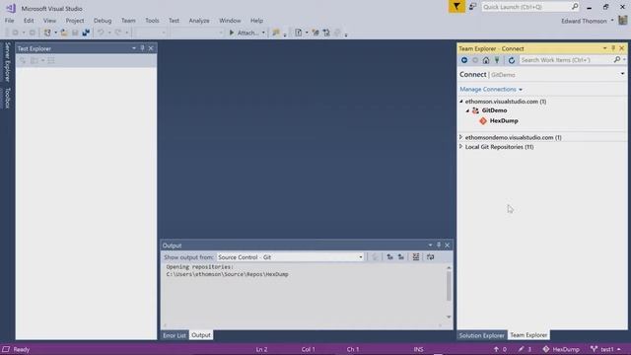
Task: Open the Connect page header dropdown arrow
Action: [622, 74]
